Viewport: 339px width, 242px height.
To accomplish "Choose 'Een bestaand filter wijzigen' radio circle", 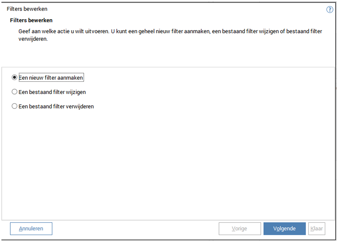I will pos(15,92).
